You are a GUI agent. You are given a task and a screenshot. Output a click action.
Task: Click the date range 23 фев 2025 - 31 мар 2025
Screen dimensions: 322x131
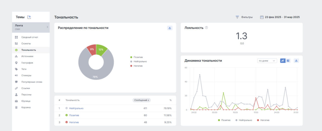coord(282,17)
